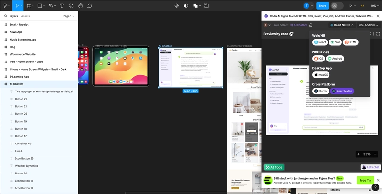Open the Figma main menu

click(x=6, y=6)
